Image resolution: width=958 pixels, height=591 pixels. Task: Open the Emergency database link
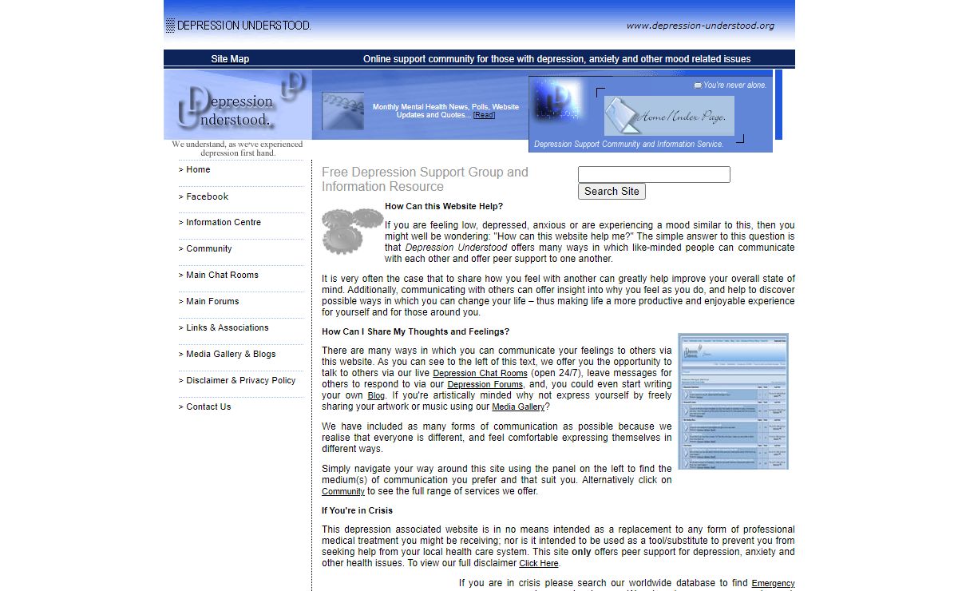pos(773,583)
